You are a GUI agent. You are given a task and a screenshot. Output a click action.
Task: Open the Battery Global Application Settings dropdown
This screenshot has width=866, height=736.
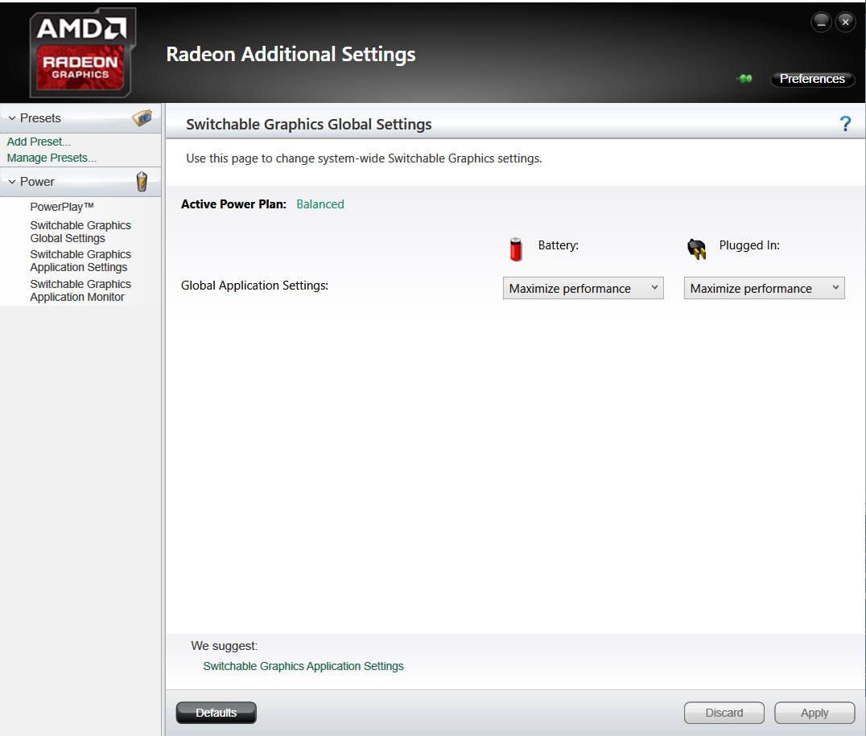tap(584, 288)
